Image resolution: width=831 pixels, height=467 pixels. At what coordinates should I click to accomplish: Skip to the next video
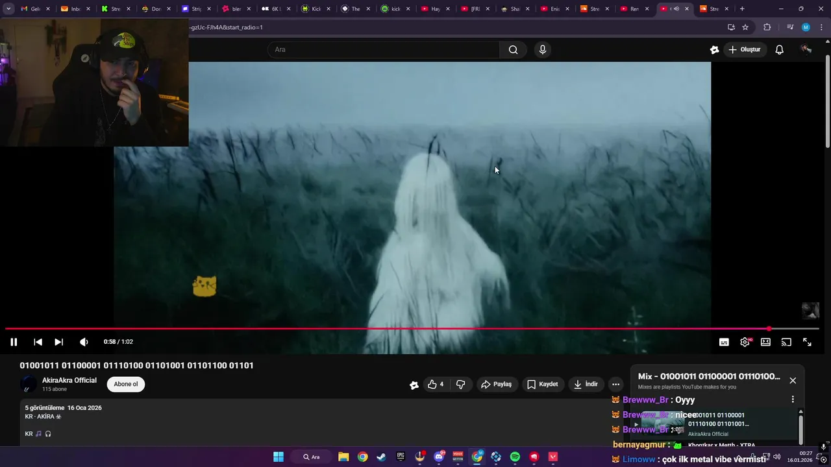58,342
